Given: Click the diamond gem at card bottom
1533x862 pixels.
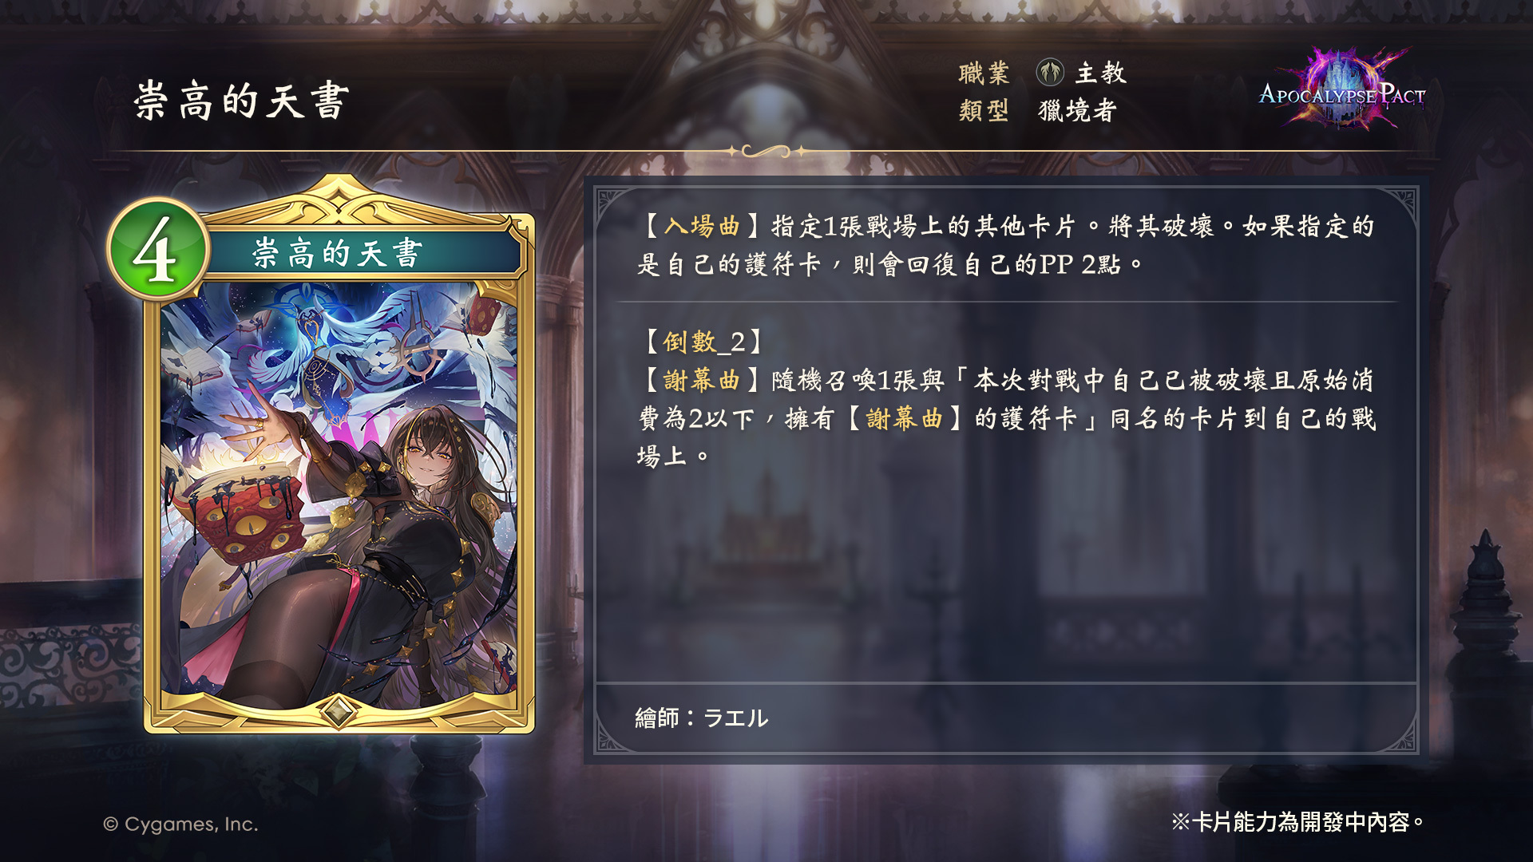Looking at the screenshot, I should [x=337, y=710].
